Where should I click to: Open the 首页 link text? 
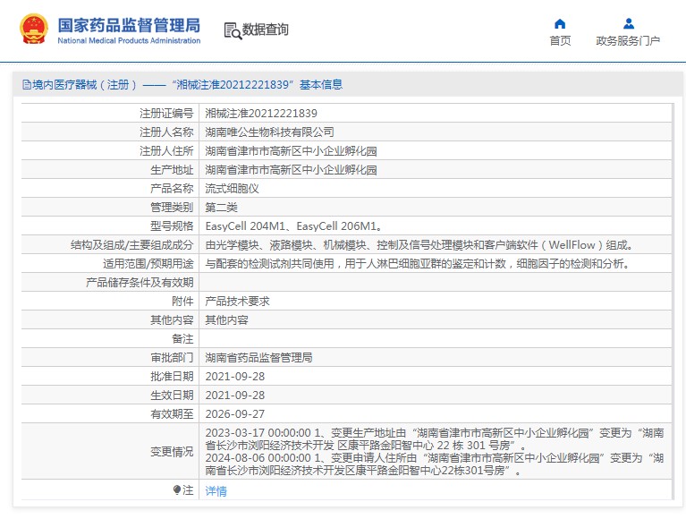(560, 40)
